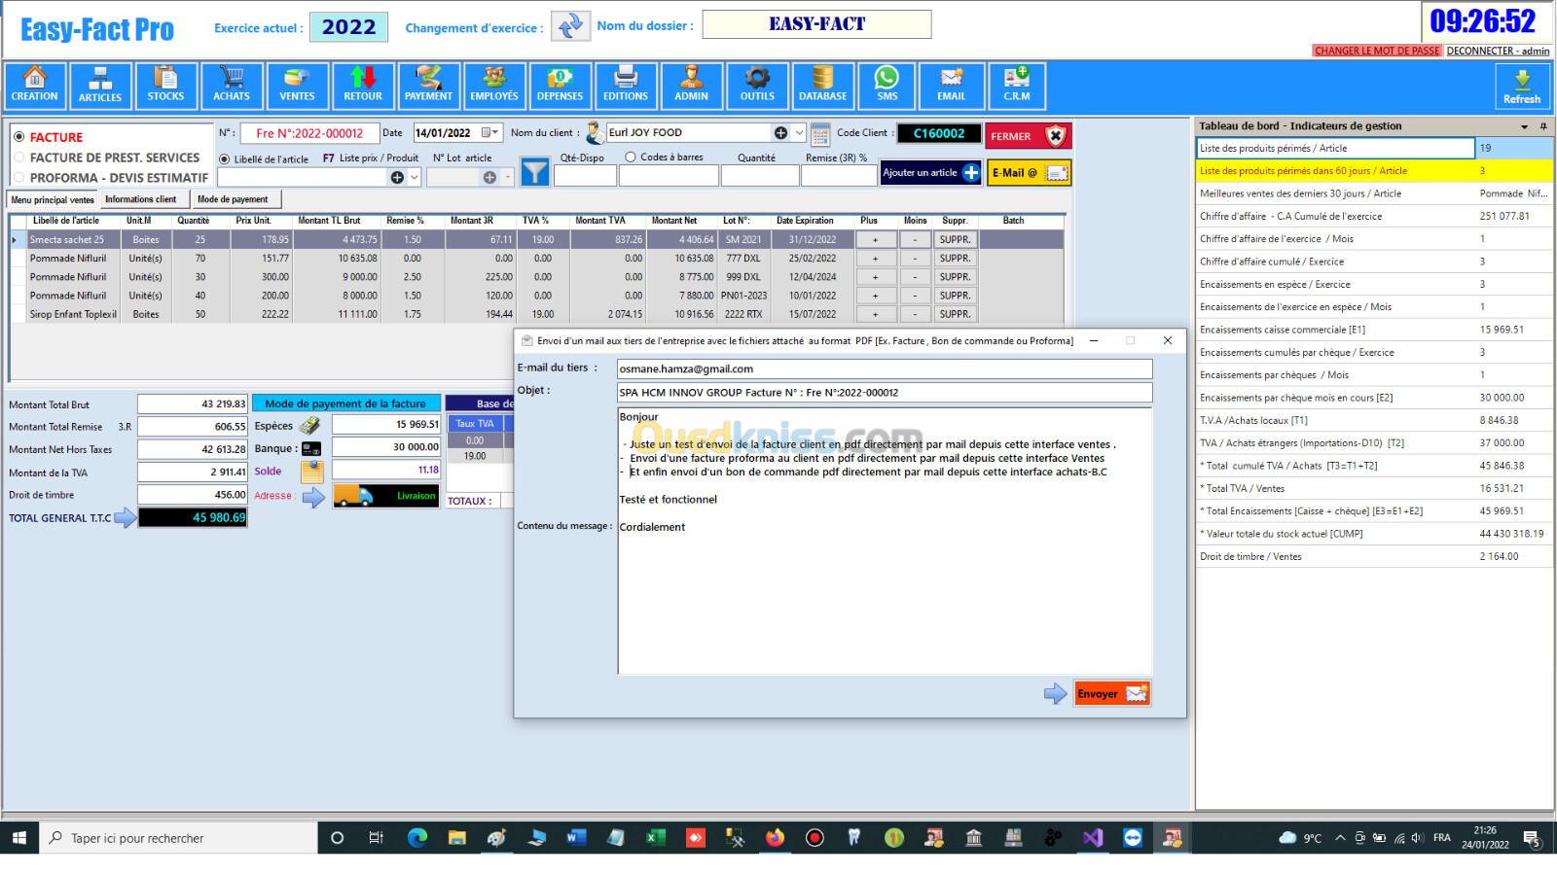Switch to Mode de payement tab
The width and height of the screenshot is (1557, 875).
(x=233, y=199)
